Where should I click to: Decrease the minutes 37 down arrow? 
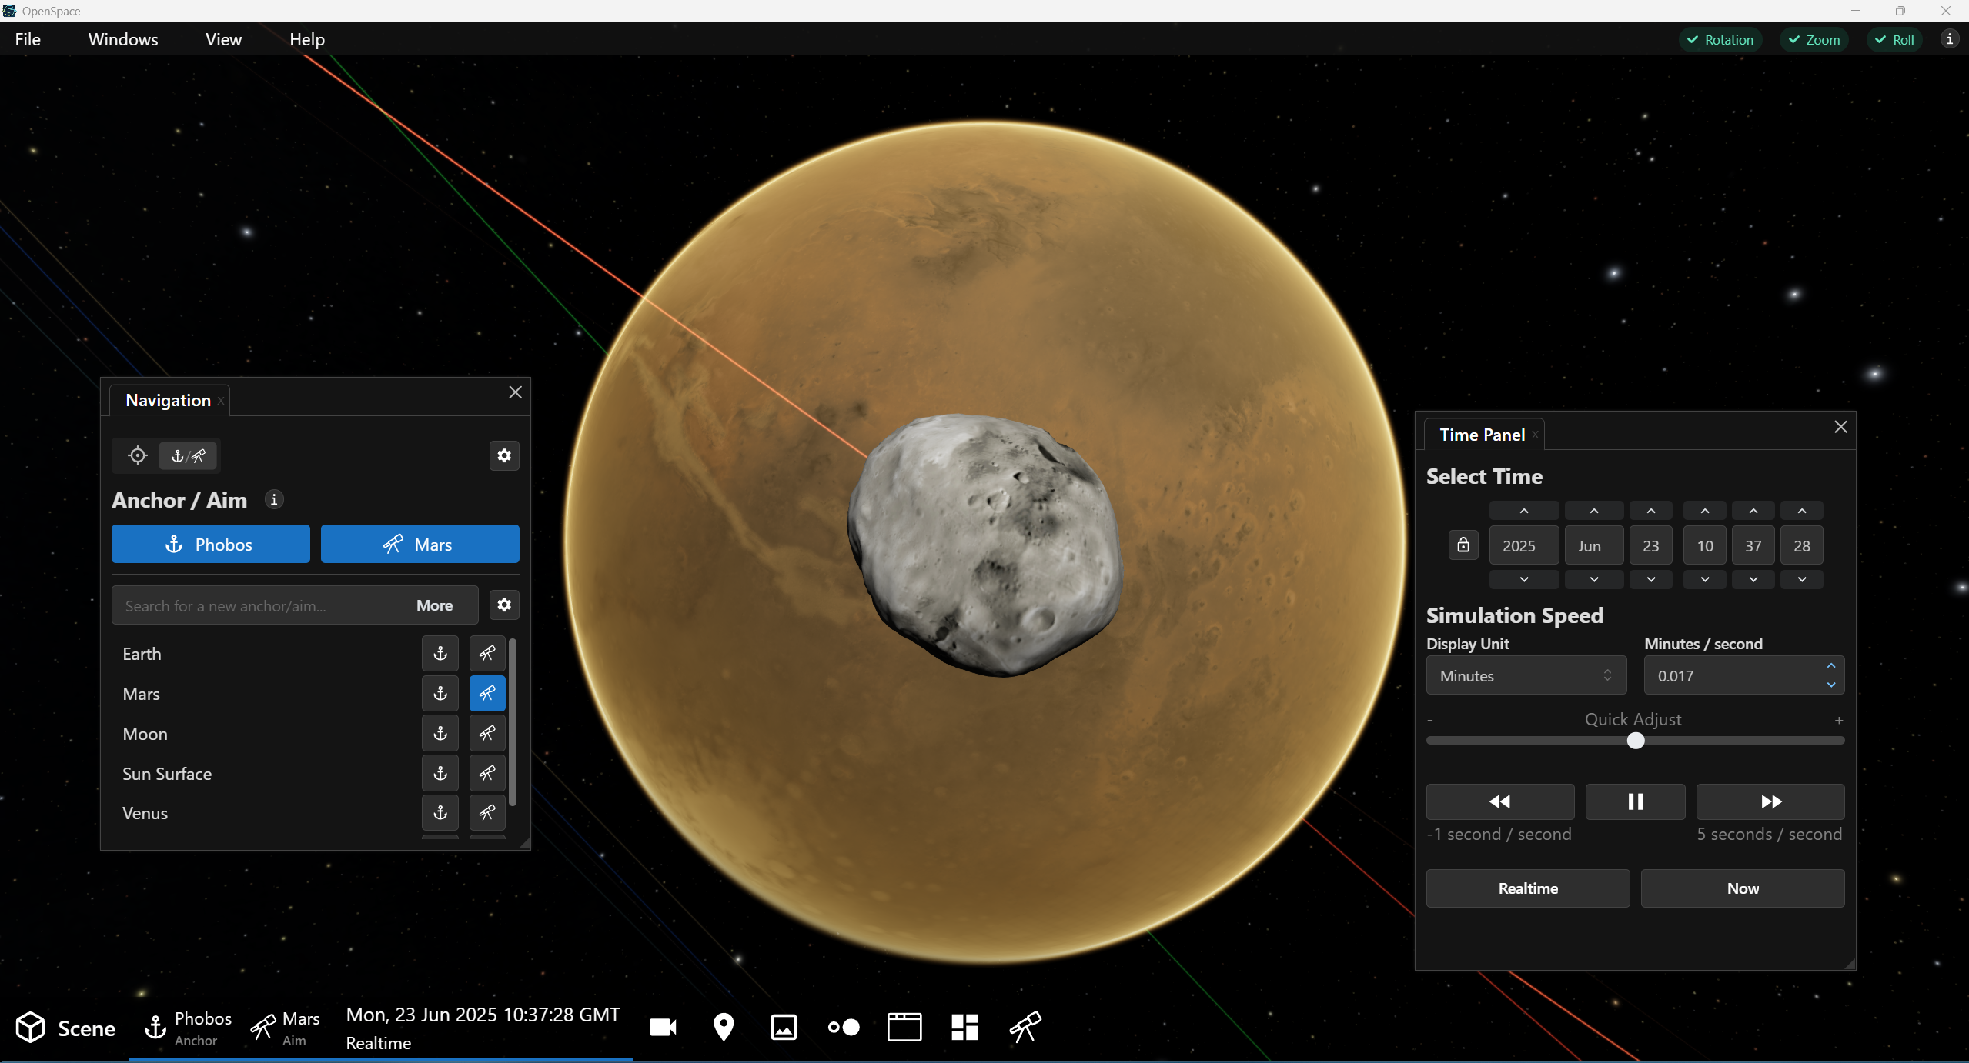pos(1753,579)
